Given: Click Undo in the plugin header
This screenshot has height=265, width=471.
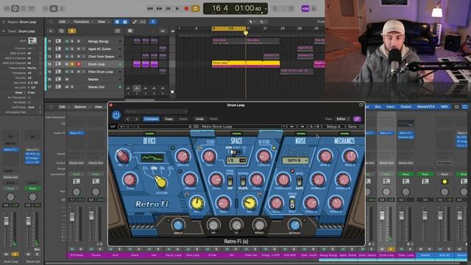Looking at the screenshot, I should coord(199,119).
